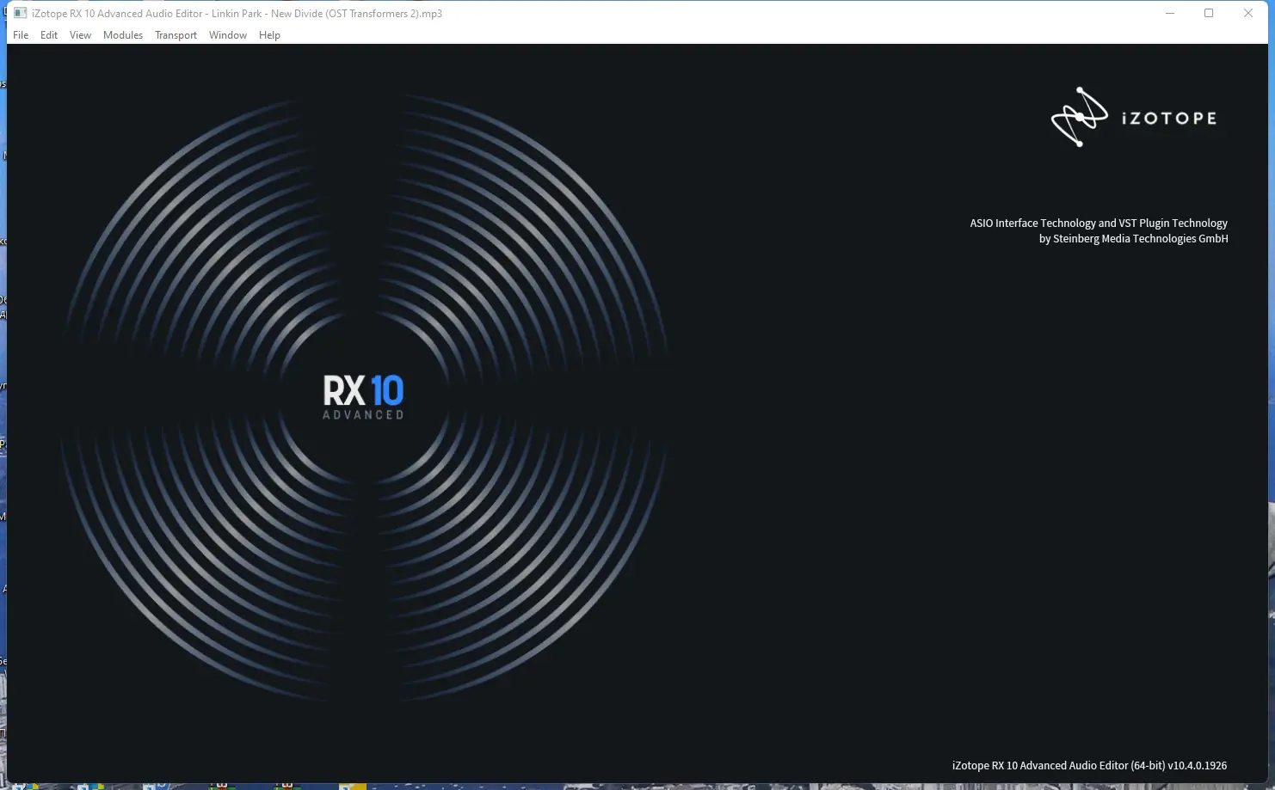Open the Window menu
This screenshot has width=1275, height=790.
228,35
